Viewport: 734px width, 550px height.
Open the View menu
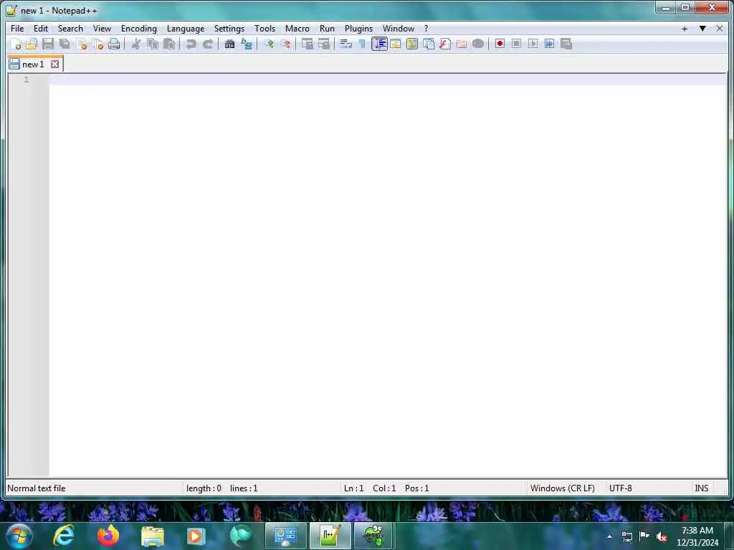pyautogui.click(x=102, y=29)
